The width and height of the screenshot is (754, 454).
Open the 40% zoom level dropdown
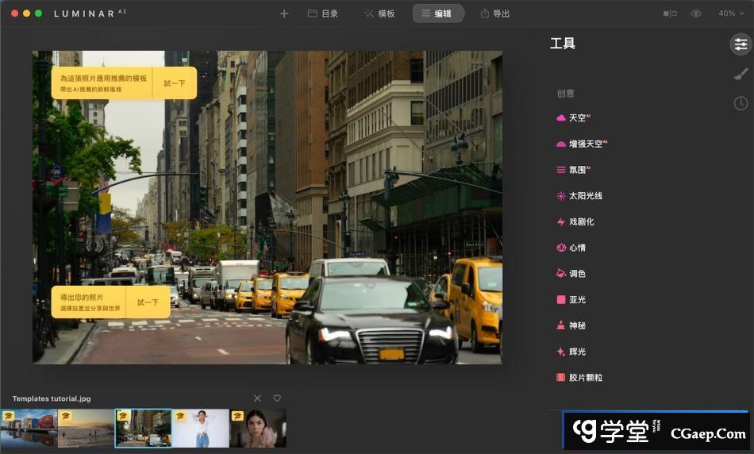[731, 13]
